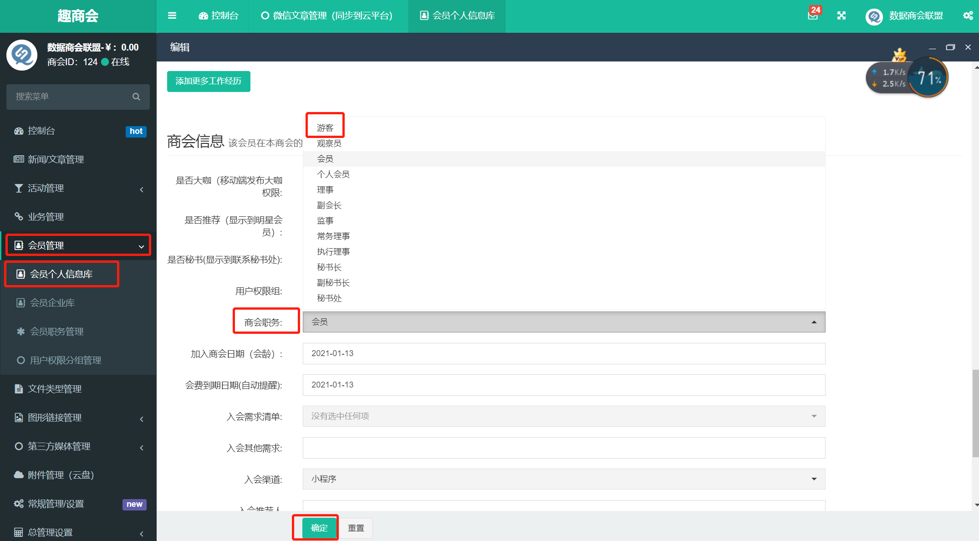Open the 入会渠道 小程序 dropdown
This screenshot has width=979, height=541.
point(564,479)
